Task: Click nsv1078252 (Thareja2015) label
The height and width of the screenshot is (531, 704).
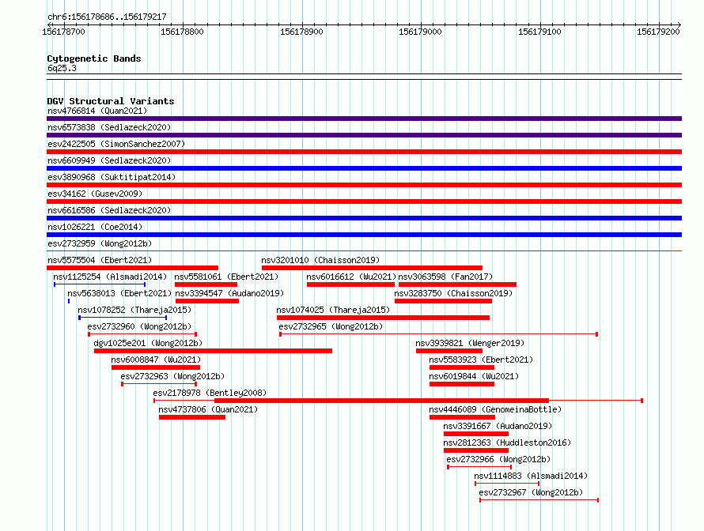Action: pyautogui.click(x=134, y=310)
